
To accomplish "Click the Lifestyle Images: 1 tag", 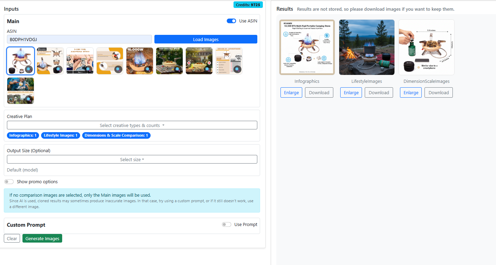I will [x=61, y=136].
